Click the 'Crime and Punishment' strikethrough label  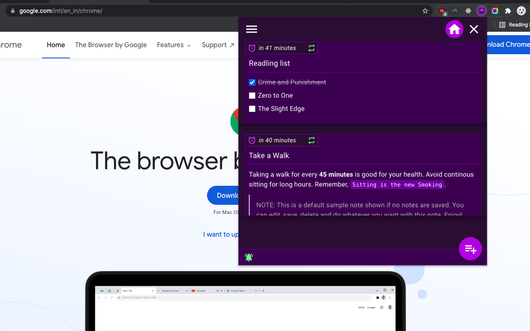tap(292, 82)
